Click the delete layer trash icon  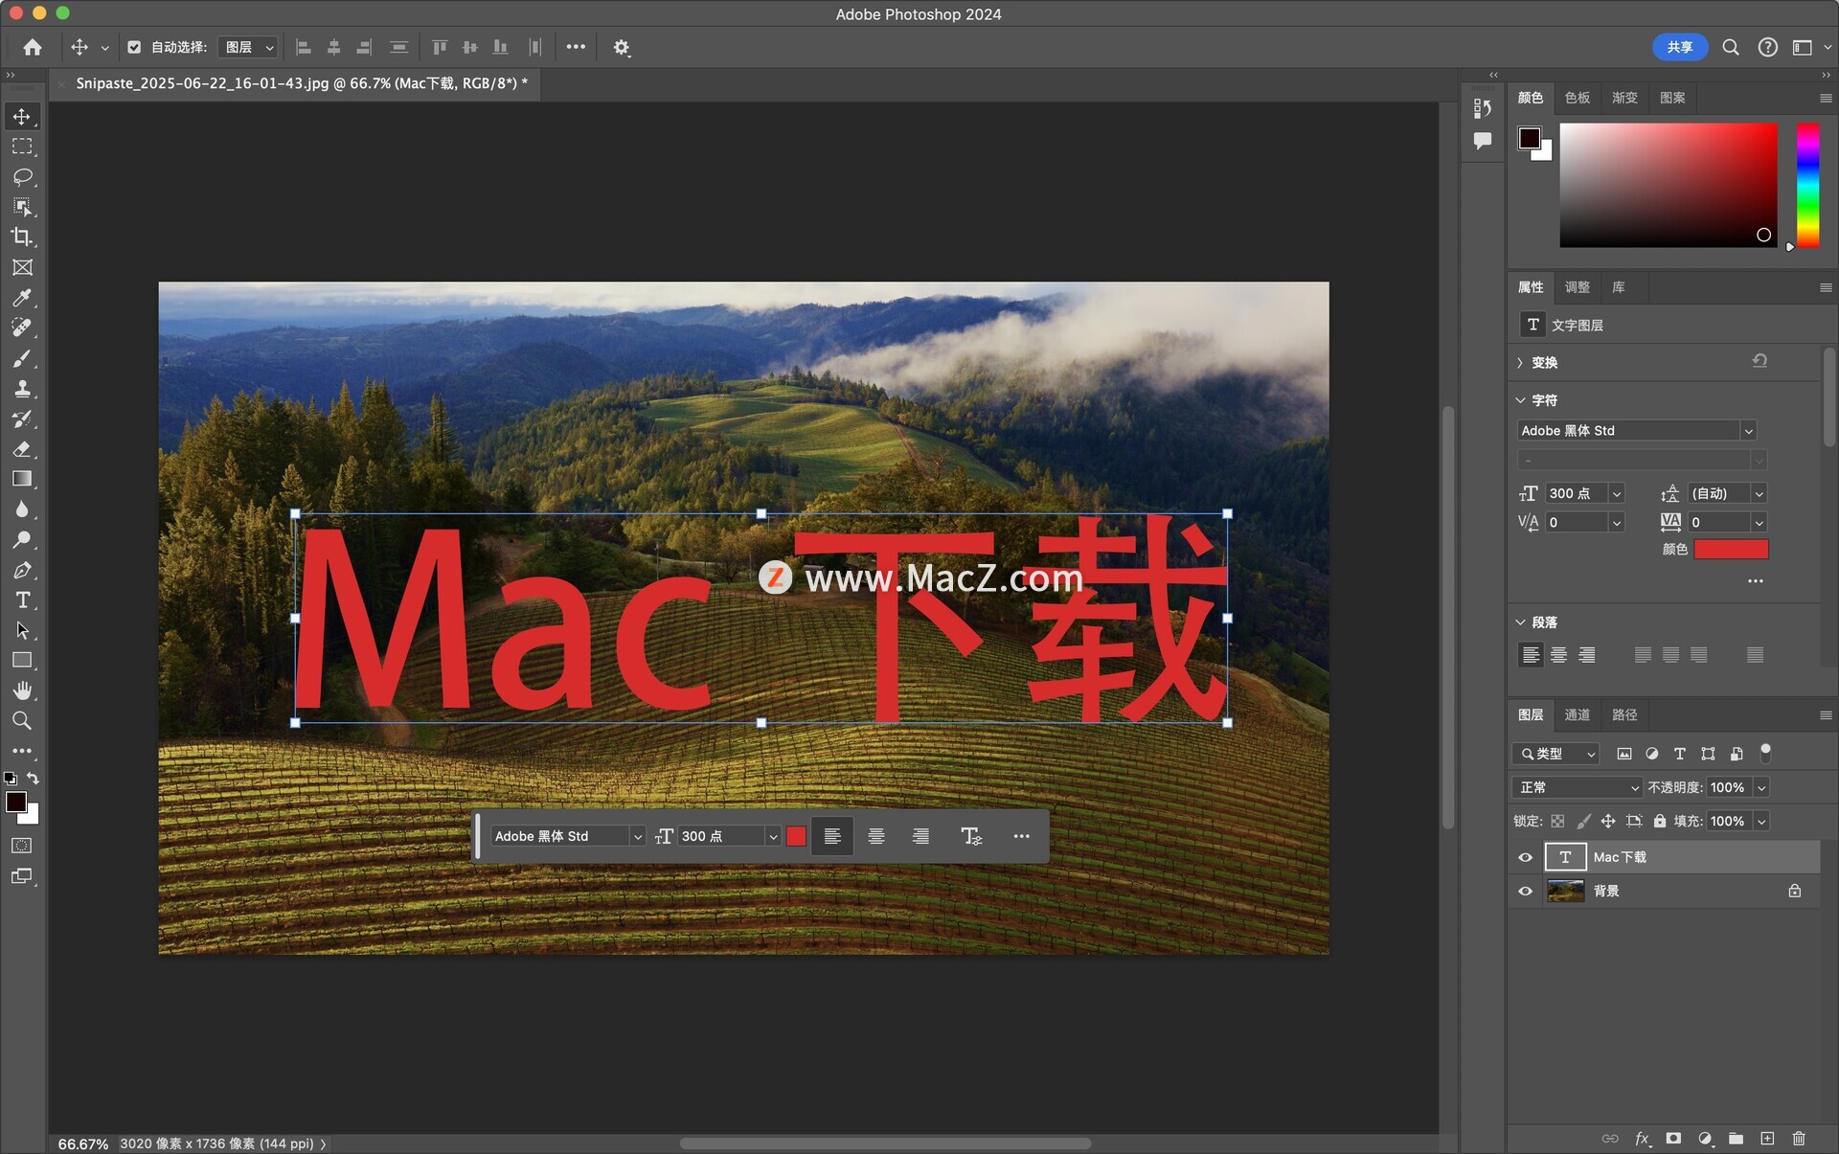[1799, 1139]
